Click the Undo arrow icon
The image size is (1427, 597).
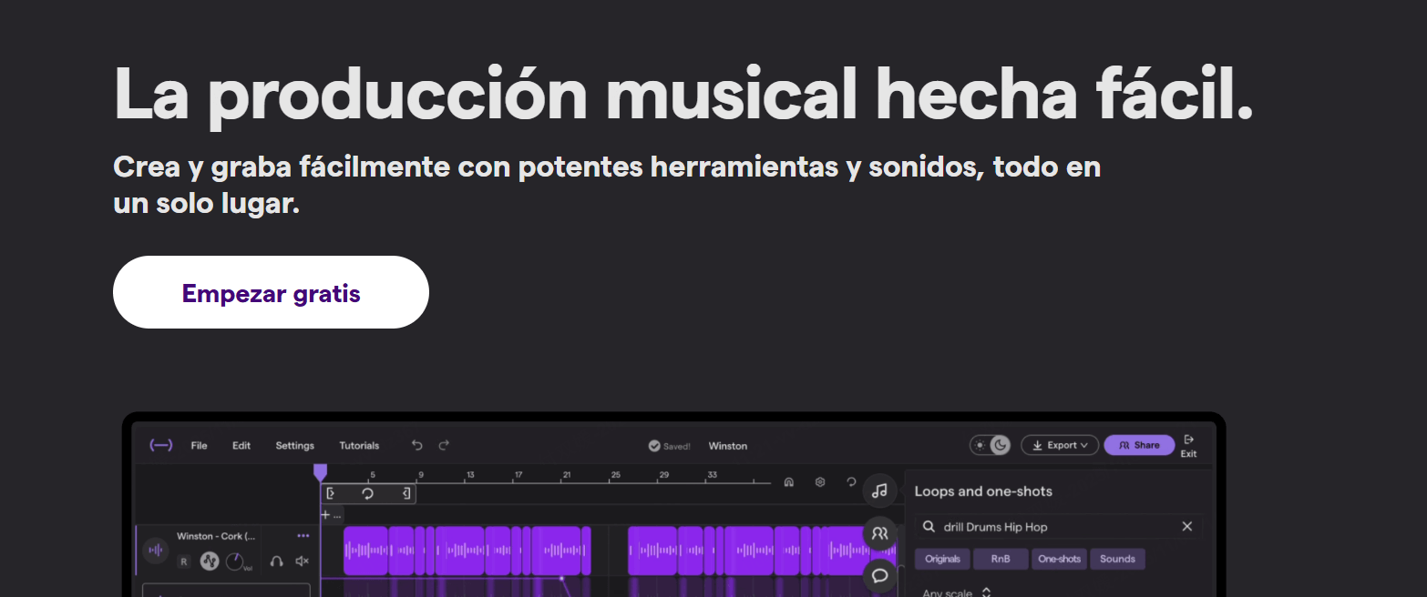click(416, 445)
